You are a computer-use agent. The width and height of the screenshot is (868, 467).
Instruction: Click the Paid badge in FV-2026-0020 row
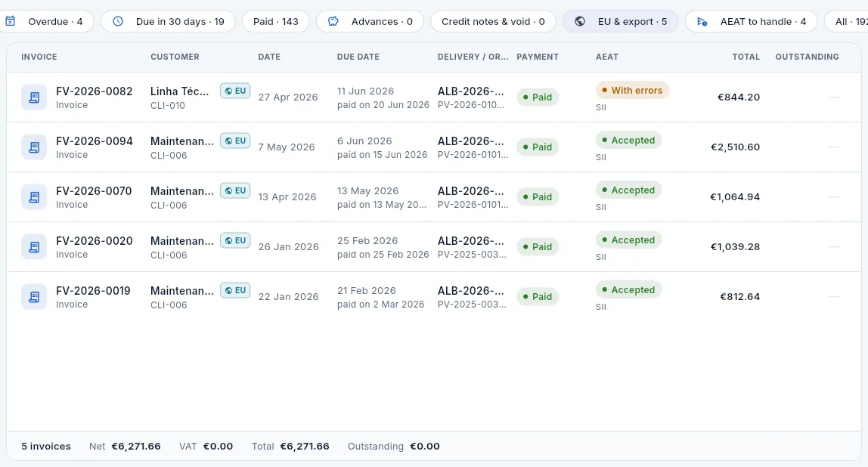pos(538,247)
